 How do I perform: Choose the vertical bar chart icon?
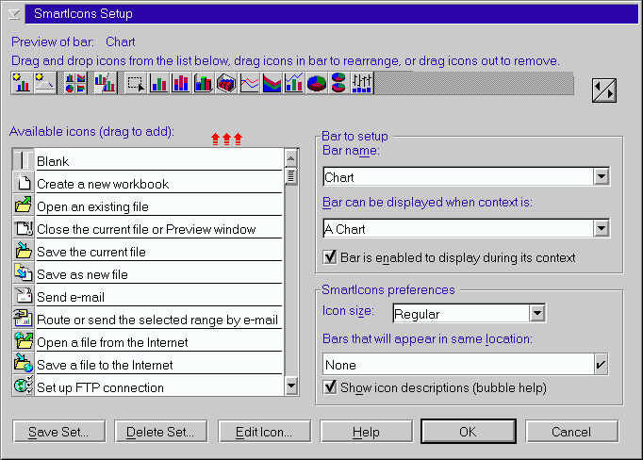coord(158,83)
